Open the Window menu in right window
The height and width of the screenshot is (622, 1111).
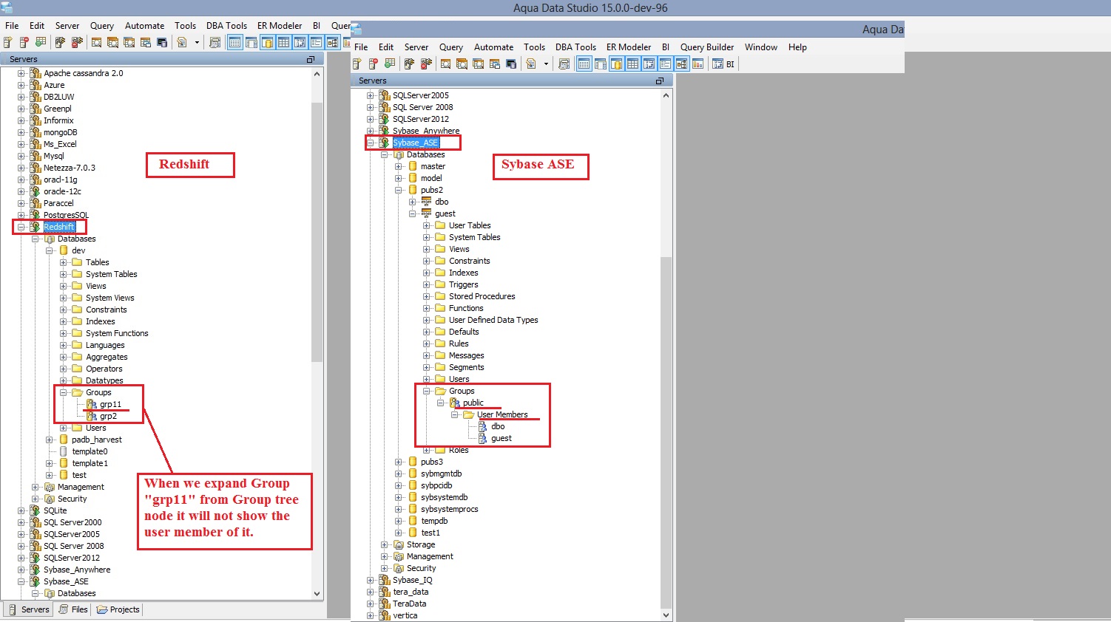761,47
